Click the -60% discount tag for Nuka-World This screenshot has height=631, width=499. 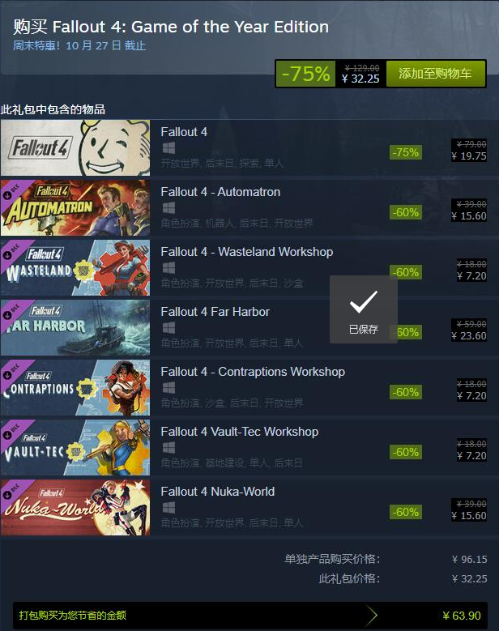coord(406,512)
